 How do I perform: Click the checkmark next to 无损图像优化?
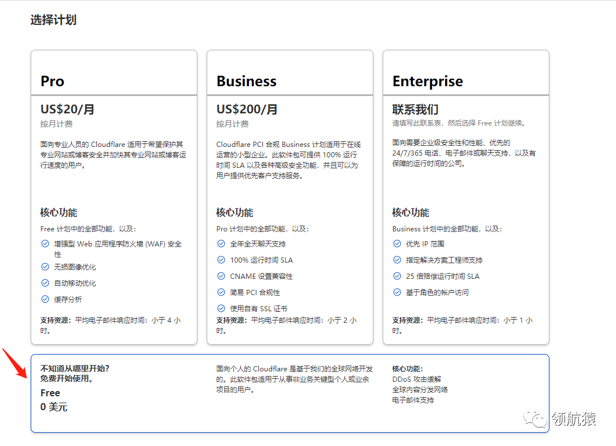(x=45, y=267)
